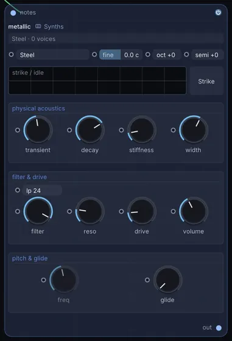Click the glide knob
Image resolution: width=232 pixels, height=341 pixels.
pos(167,279)
